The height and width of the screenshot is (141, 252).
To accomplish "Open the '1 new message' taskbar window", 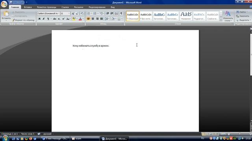I will (x=55, y=139).
